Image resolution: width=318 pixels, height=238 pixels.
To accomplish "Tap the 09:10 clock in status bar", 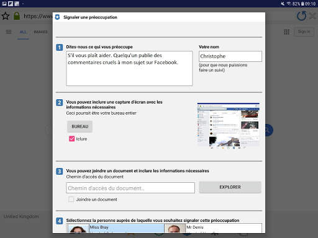I will pyautogui.click(x=310, y=4).
